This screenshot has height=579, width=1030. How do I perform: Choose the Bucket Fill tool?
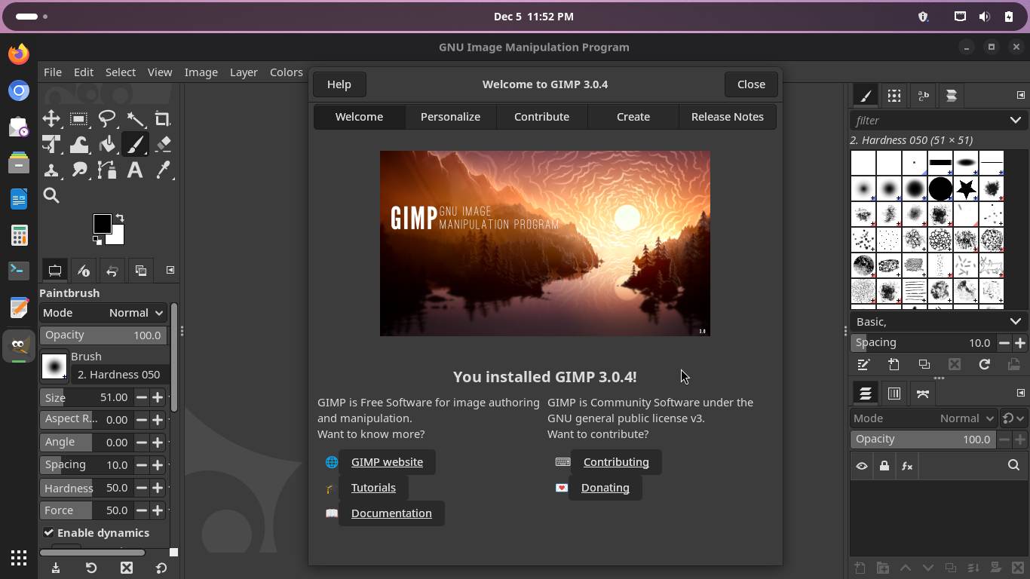(107, 145)
